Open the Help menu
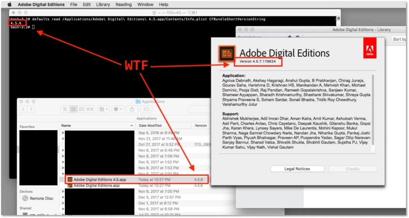Image resolution: width=409 pixels, height=218 pixels. point(164,4)
